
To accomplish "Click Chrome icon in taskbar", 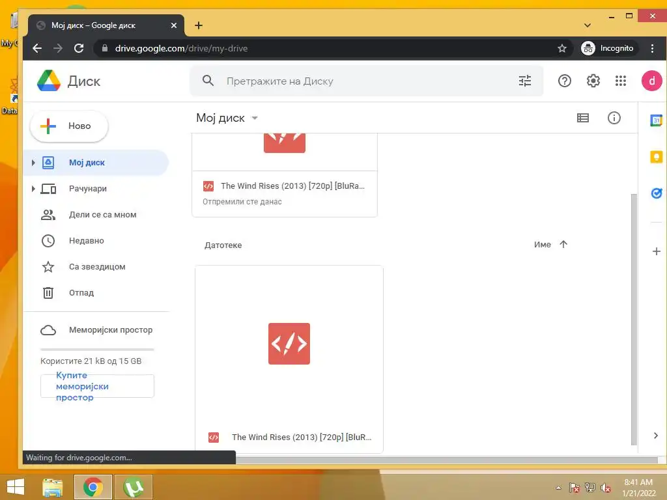I will pos(93,487).
